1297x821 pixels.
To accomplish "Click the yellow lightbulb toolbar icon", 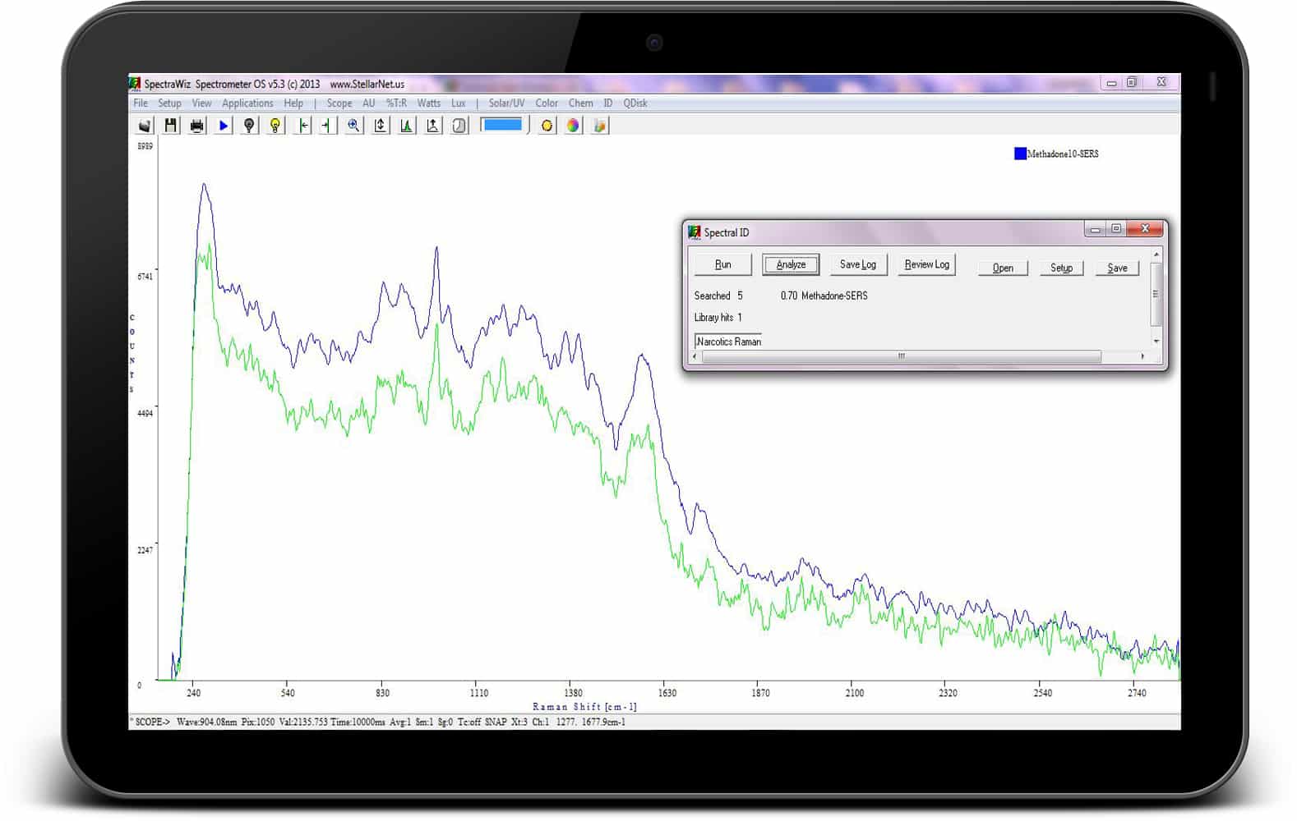I will [x=275, y=126].
